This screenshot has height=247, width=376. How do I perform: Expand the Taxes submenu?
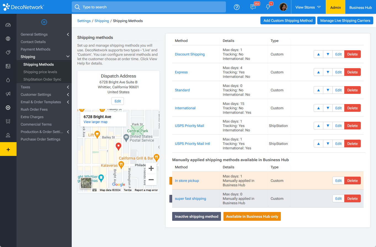(68, 87)
